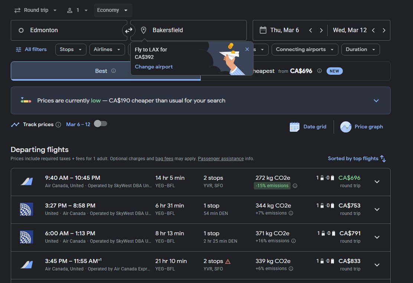Click info icon beside +6% emissions
Screen dimensions: 413x283
tap(291, 269)
